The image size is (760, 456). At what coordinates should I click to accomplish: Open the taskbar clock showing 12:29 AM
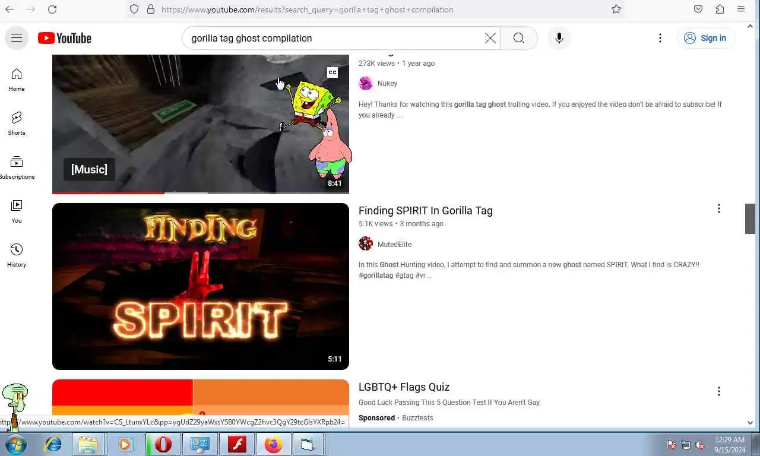click(x=730, y=445)
